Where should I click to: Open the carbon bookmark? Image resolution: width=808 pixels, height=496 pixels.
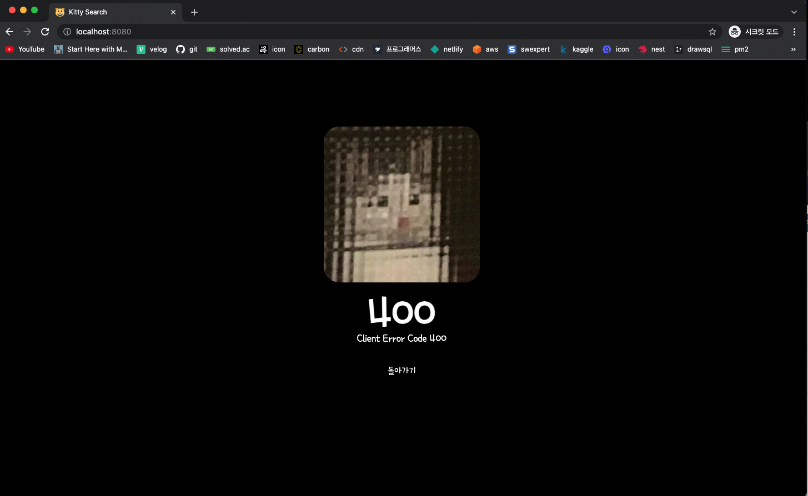click(312, 49)
